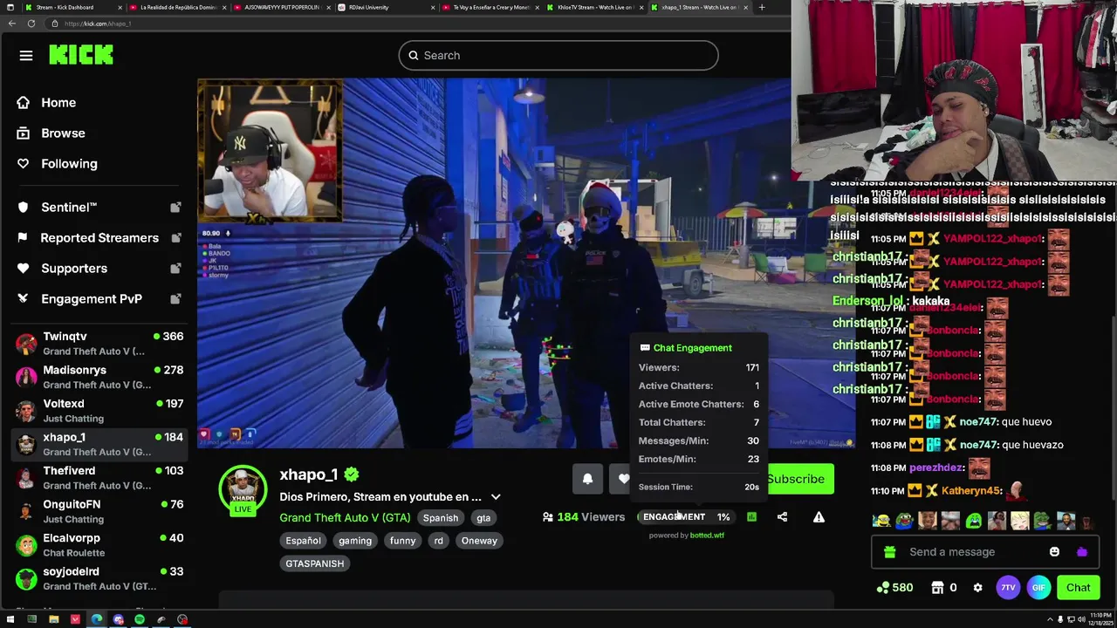The image size is (1117, 628).
Task: Open Twinqtv channel from sidebar
Action: 99,344
